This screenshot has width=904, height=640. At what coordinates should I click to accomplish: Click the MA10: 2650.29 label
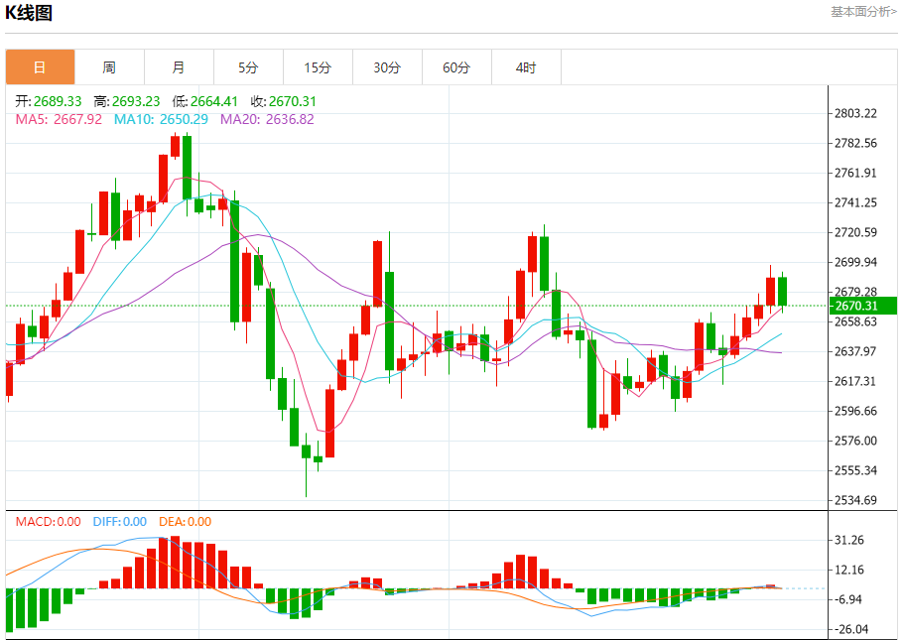161,119
